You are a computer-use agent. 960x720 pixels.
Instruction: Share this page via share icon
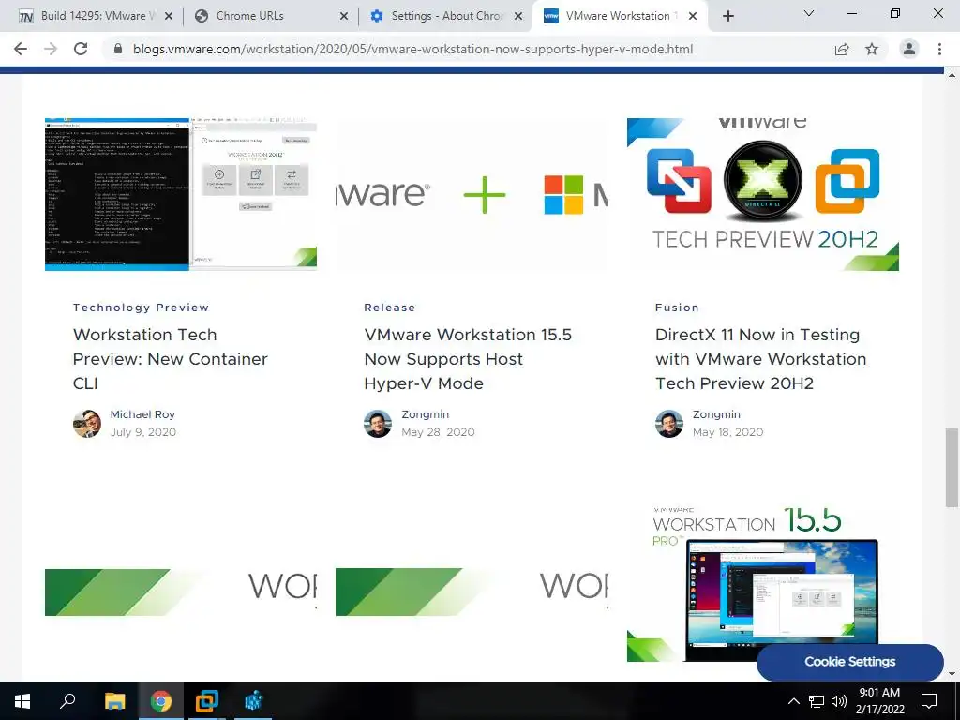coord(842,49)
